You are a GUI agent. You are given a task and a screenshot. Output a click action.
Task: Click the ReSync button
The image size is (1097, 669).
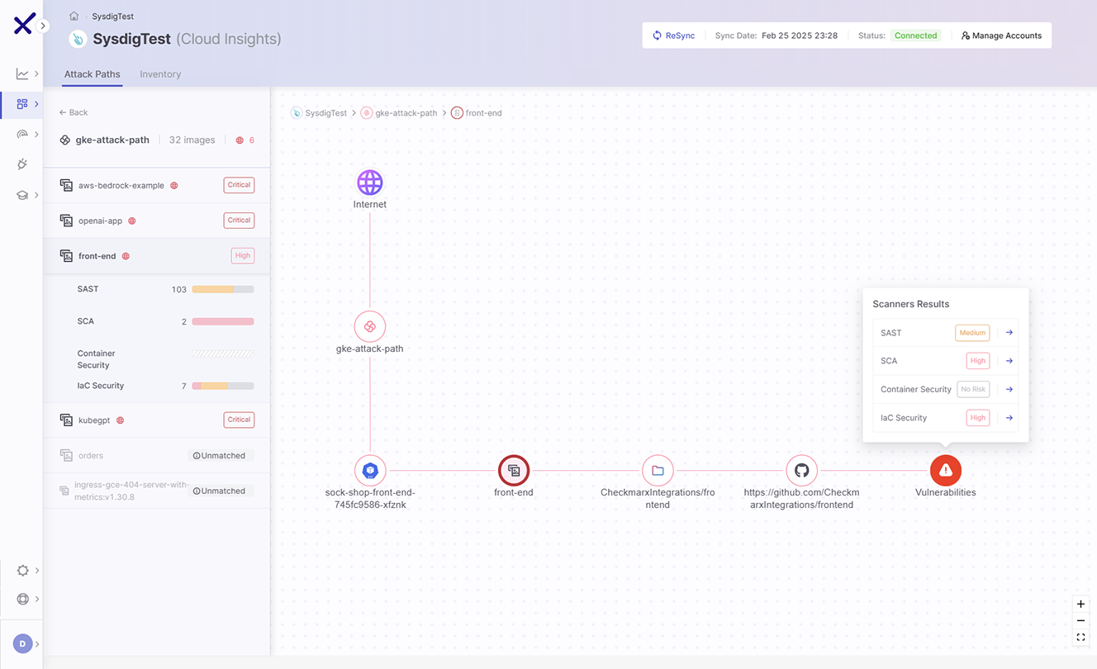pos(674,36)
